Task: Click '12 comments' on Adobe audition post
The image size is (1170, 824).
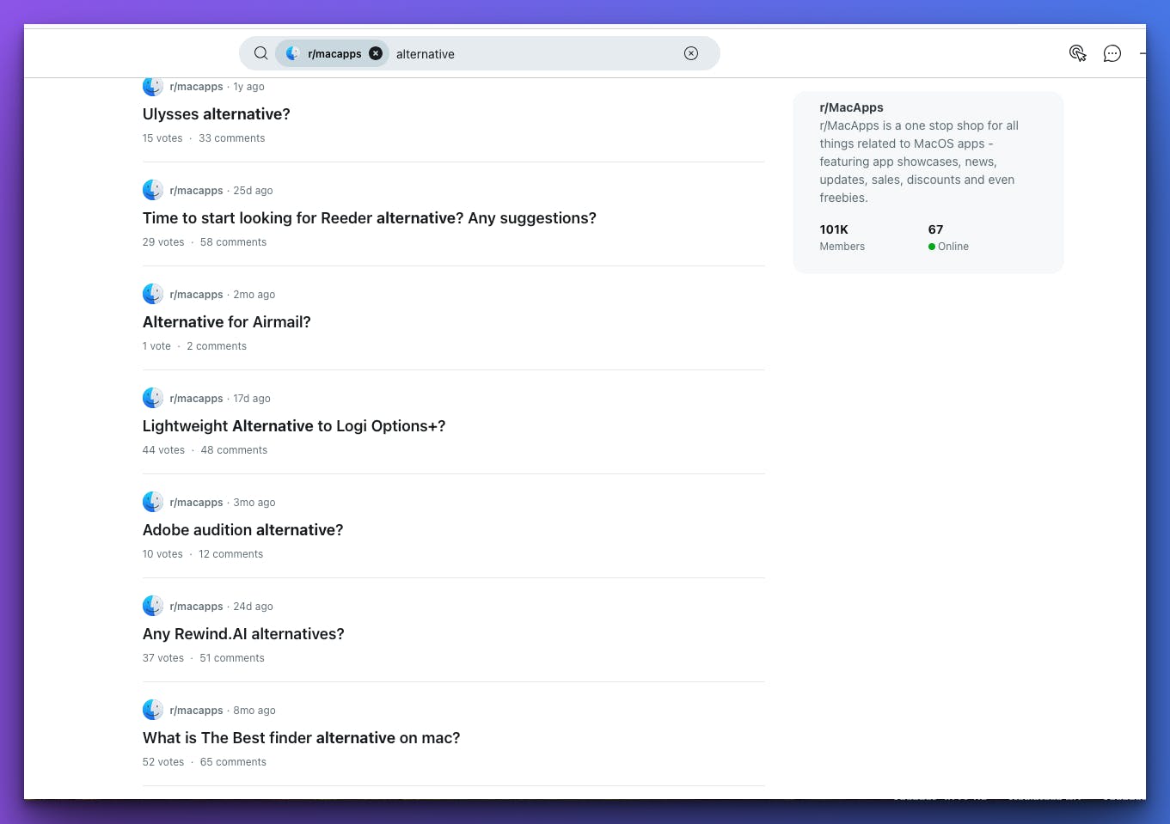Action: coord(231,554)
